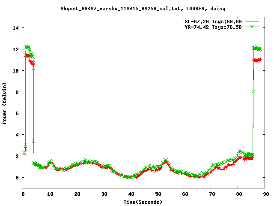Click the plot title Skynet_60497_marsbw_119415_69258_cal.txt
The height and width of the screenshot is (206, 274).
pos(143,9)
